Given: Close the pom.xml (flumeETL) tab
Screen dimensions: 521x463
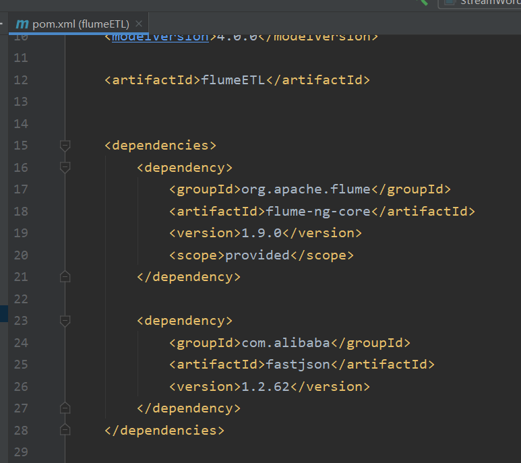Looking at the screenshot, I should 139,24.
